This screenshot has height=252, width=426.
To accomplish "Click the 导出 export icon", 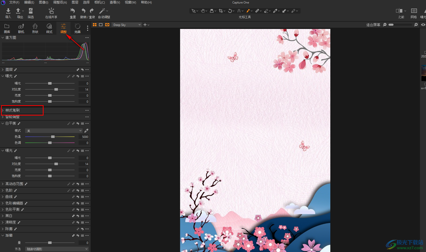I will [18, 11].
